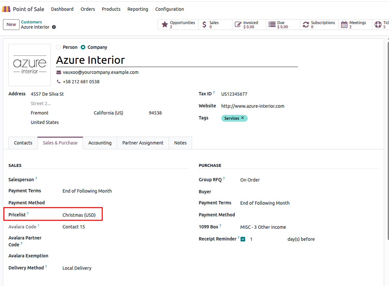Viewport: 389px width, 286px height.
Task: Select the Person radio option
Action: click(x=59, y=47)
